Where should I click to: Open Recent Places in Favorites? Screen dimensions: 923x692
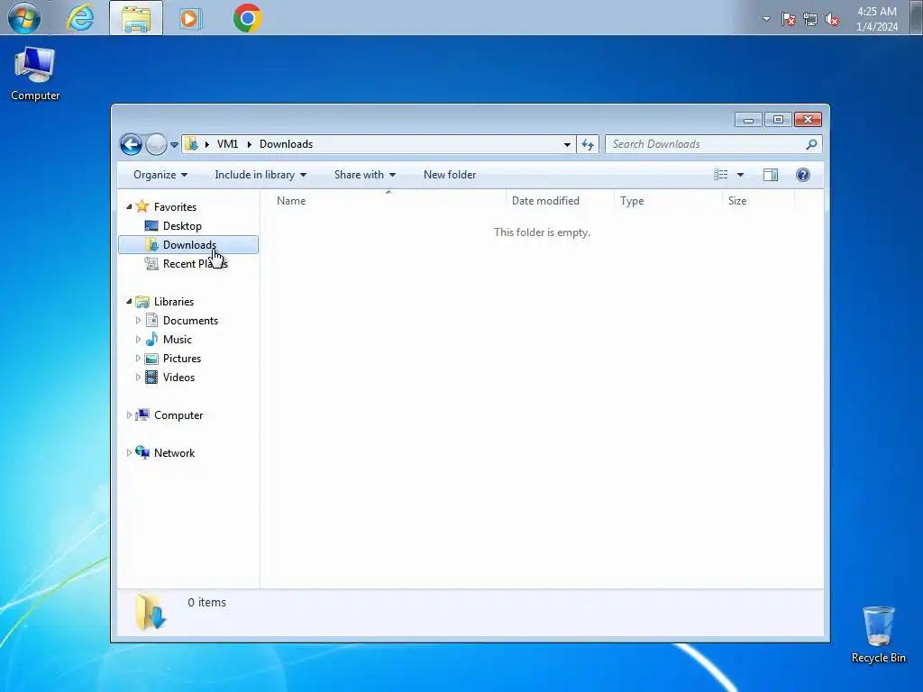coord(195,264)
